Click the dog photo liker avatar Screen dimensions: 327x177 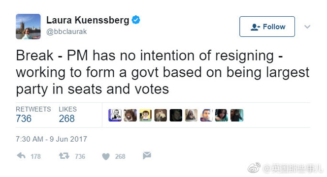130,115
